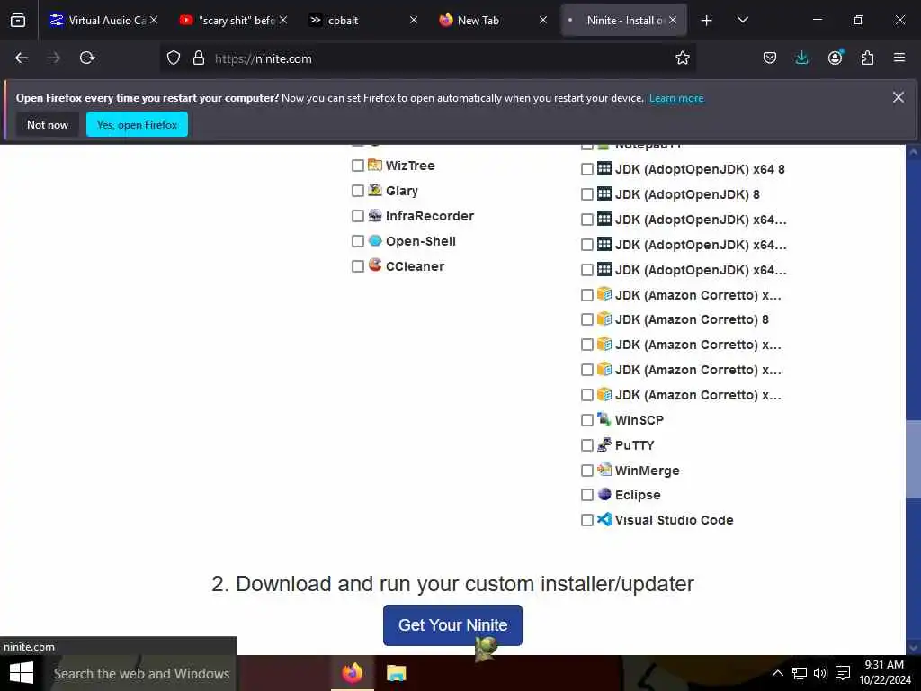Click the JDK (Amazon Corretto) 8 icon
The width and height of the screenshot is (921, 691).
click(x=604, y=319)
